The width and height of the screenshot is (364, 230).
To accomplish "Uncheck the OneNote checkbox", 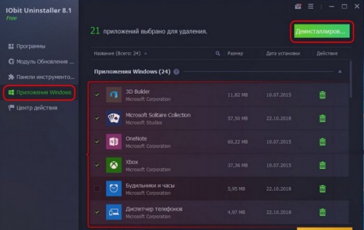I will coord(97,142).
